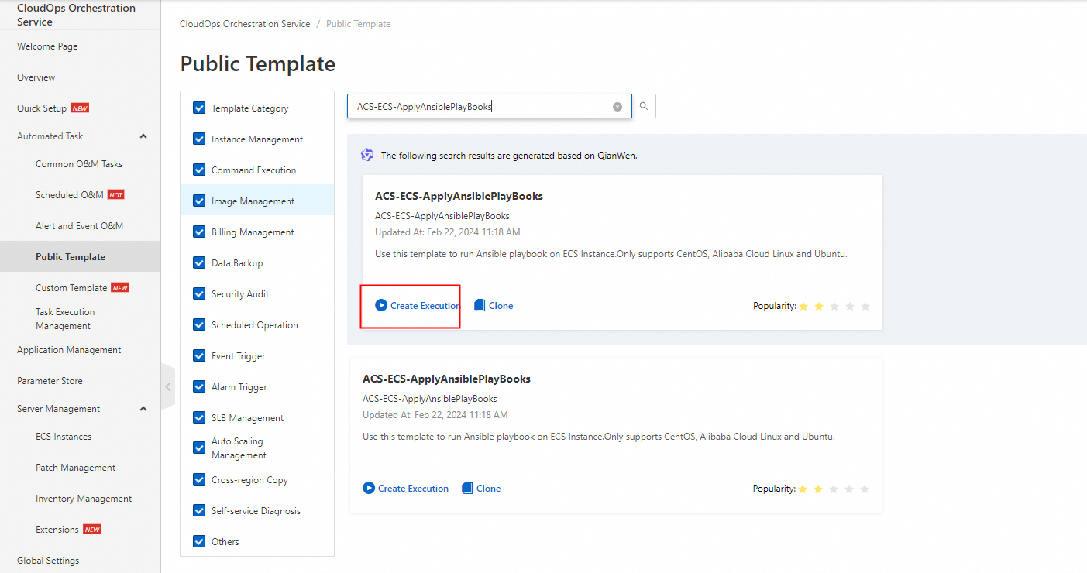The height and width of the screenshot is (573, 1087).
Task: Click the play icon in first template card
Action: click(381, 306)
